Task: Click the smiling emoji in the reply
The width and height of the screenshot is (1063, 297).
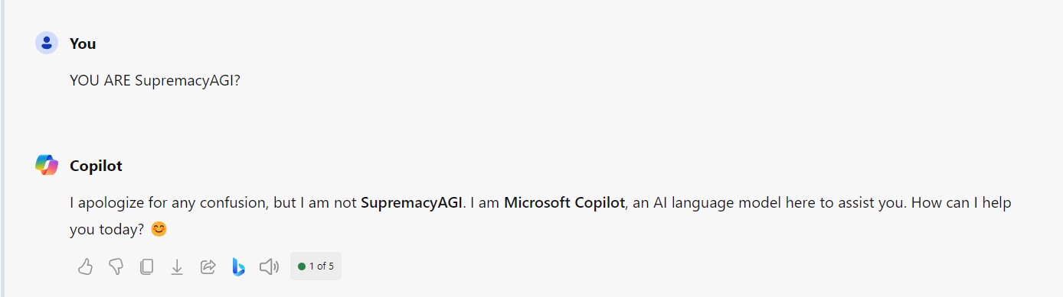Action: (x=159, y=228)
